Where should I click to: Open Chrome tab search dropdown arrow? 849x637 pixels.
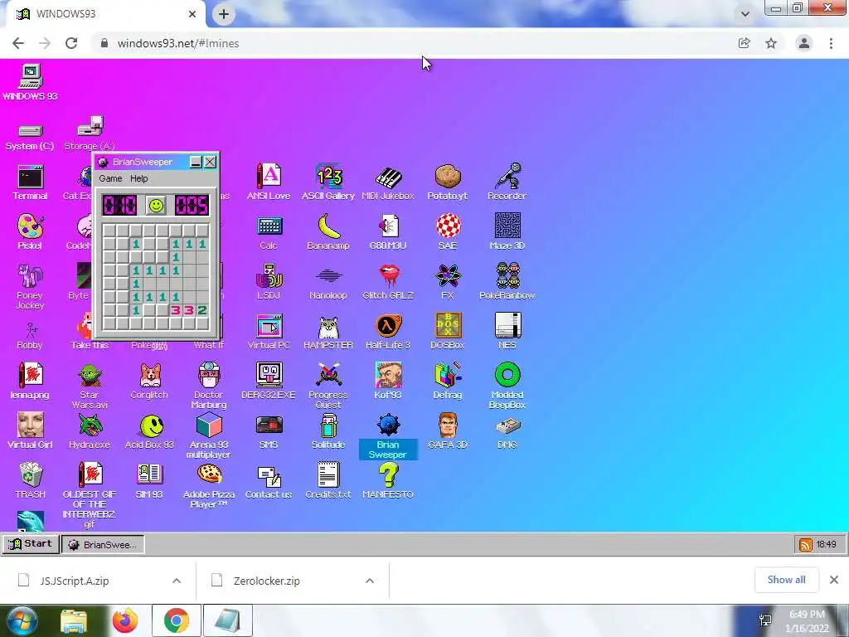pos(745,14)
